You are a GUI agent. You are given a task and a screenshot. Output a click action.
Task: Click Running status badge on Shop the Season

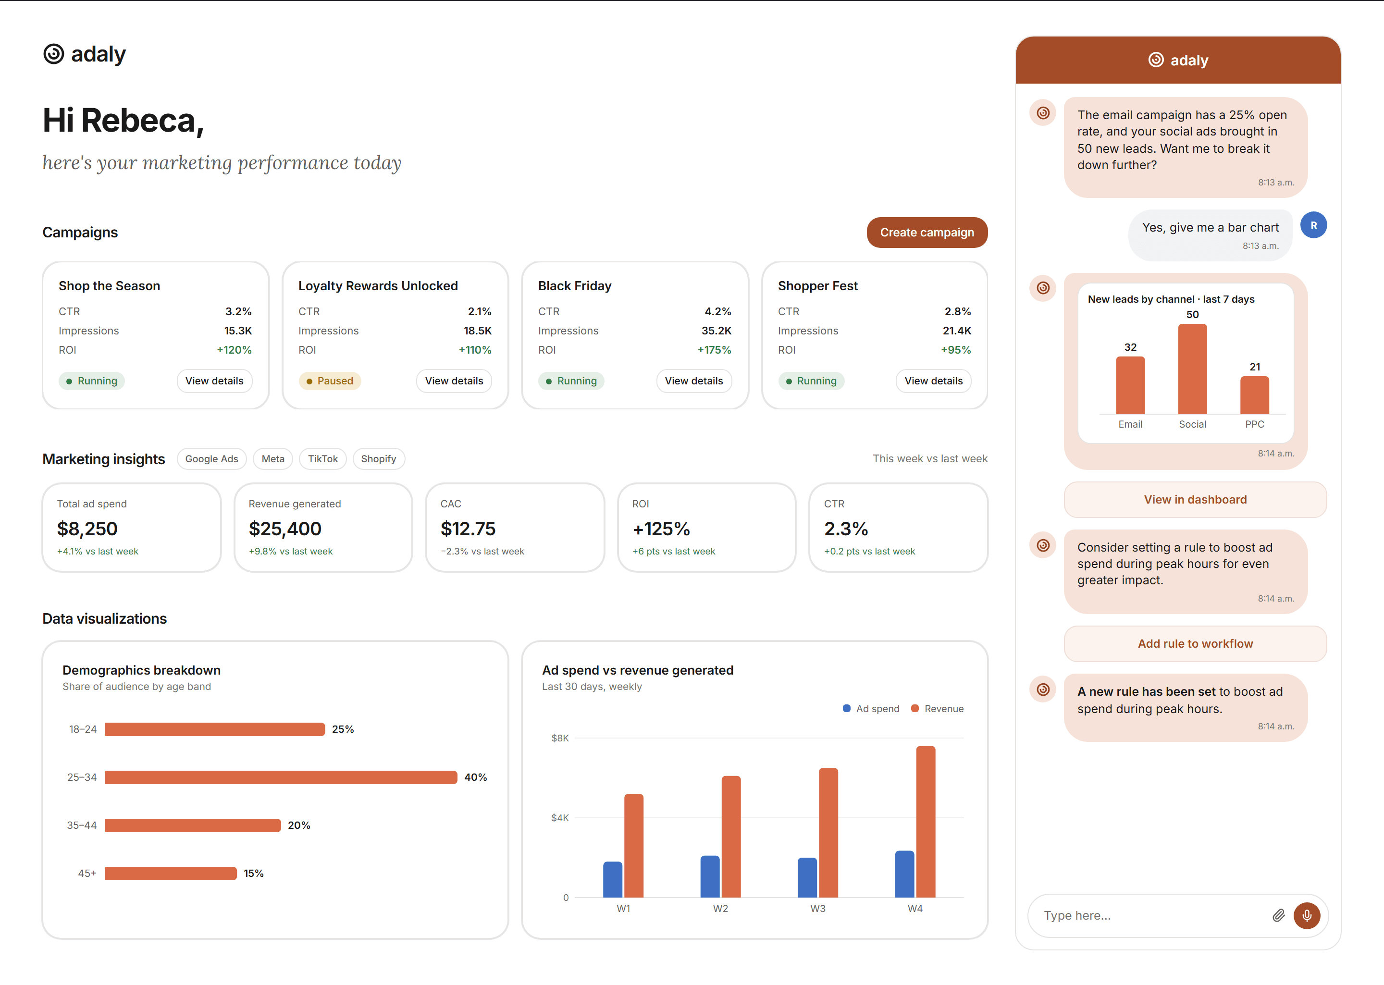pos(92,381)
